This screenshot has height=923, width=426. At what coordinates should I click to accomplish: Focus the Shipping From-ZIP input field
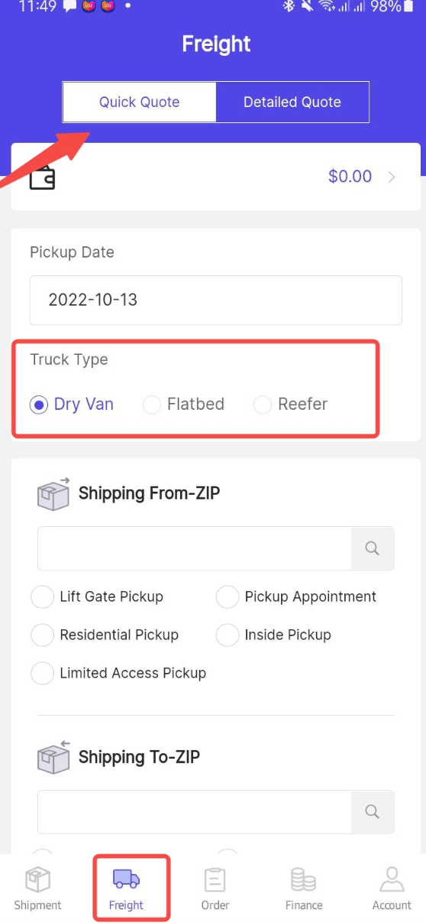(195, 548)
